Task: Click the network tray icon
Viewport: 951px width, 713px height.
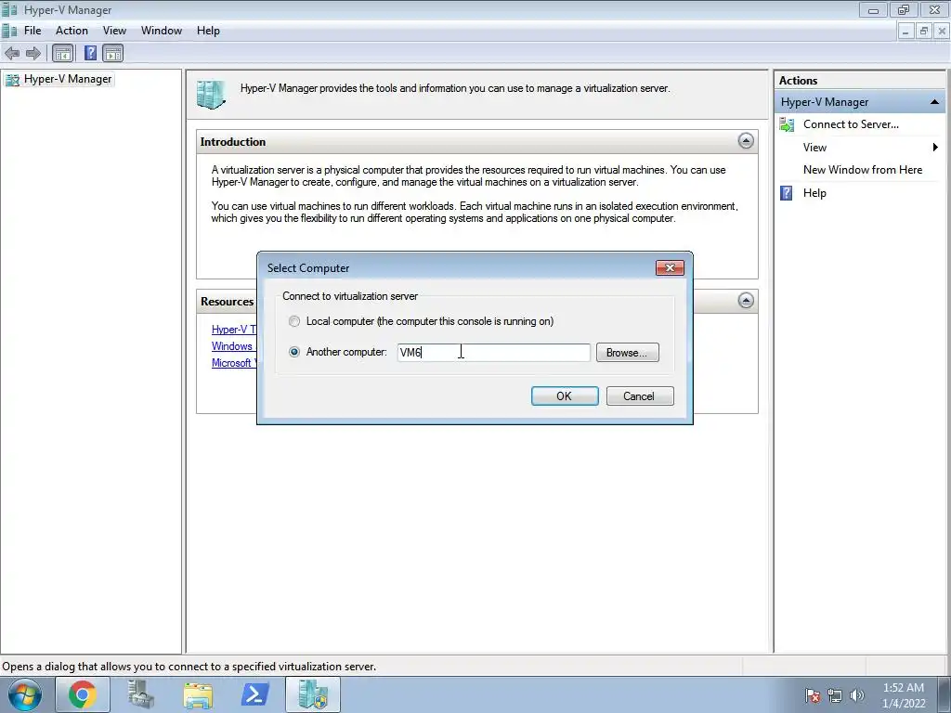Action: 835,695
